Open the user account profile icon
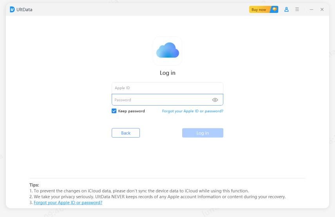Viewport: 335px width, 217px height. pyautogui.click(x=286, y=9)
